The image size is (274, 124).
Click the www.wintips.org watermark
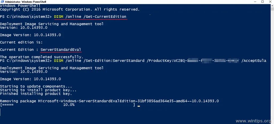pyautogui.click(x=253, y=121)
